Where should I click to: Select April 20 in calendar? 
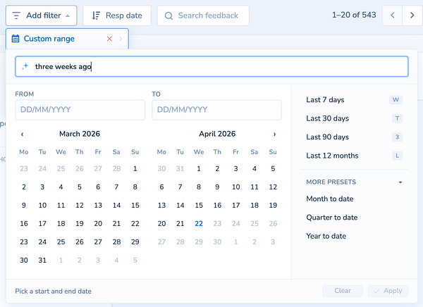(161, 224)
